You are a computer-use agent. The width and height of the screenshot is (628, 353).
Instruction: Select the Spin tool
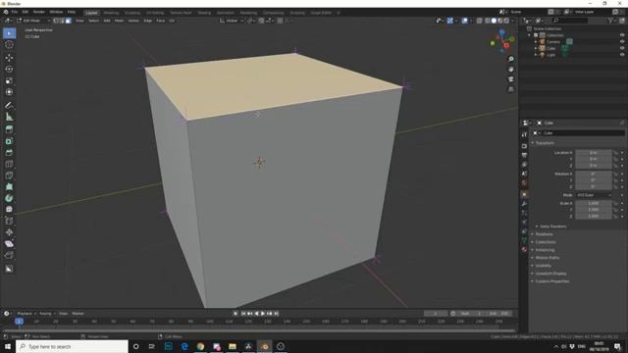click(9, 198)
